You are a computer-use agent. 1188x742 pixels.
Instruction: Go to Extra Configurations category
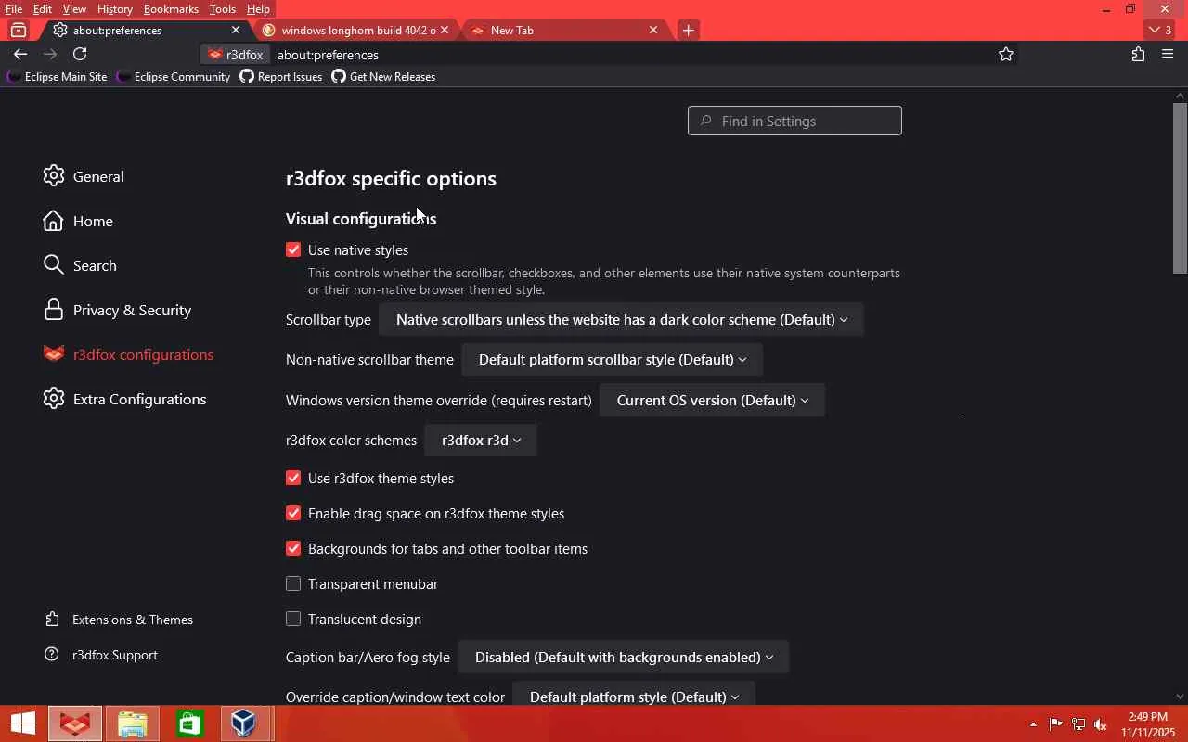(124, 400)
